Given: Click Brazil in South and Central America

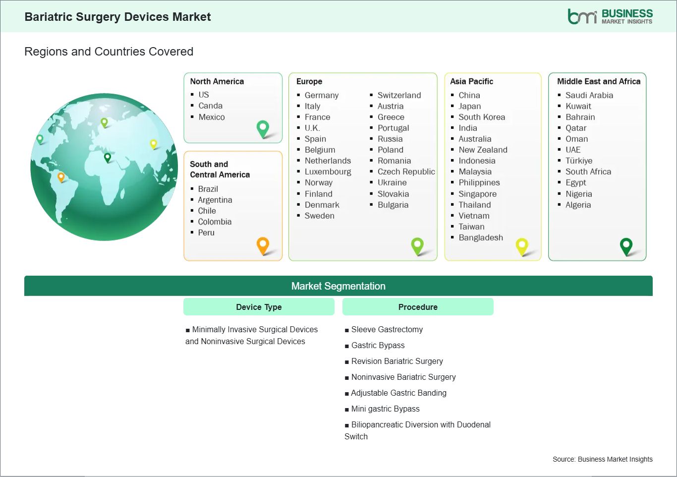Looking at the screenshot, I should tap(208, 189).
